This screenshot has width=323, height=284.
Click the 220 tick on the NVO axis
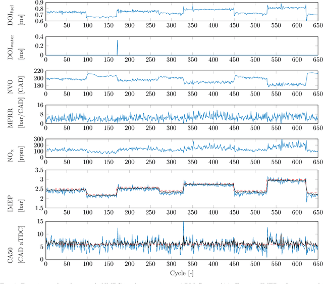coord(38,71)
